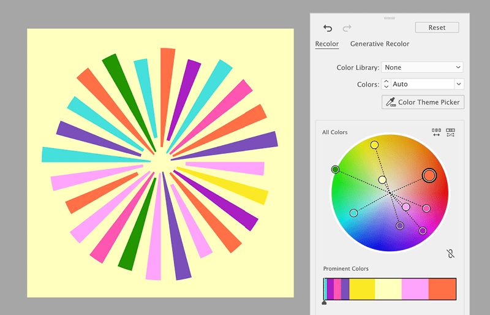Click the panel drag gripper at top
The height and width of the screenshot is (315, 490).
390,18
